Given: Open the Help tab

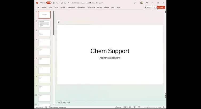Looking at the screenshot, I should [x=118, y=7].
